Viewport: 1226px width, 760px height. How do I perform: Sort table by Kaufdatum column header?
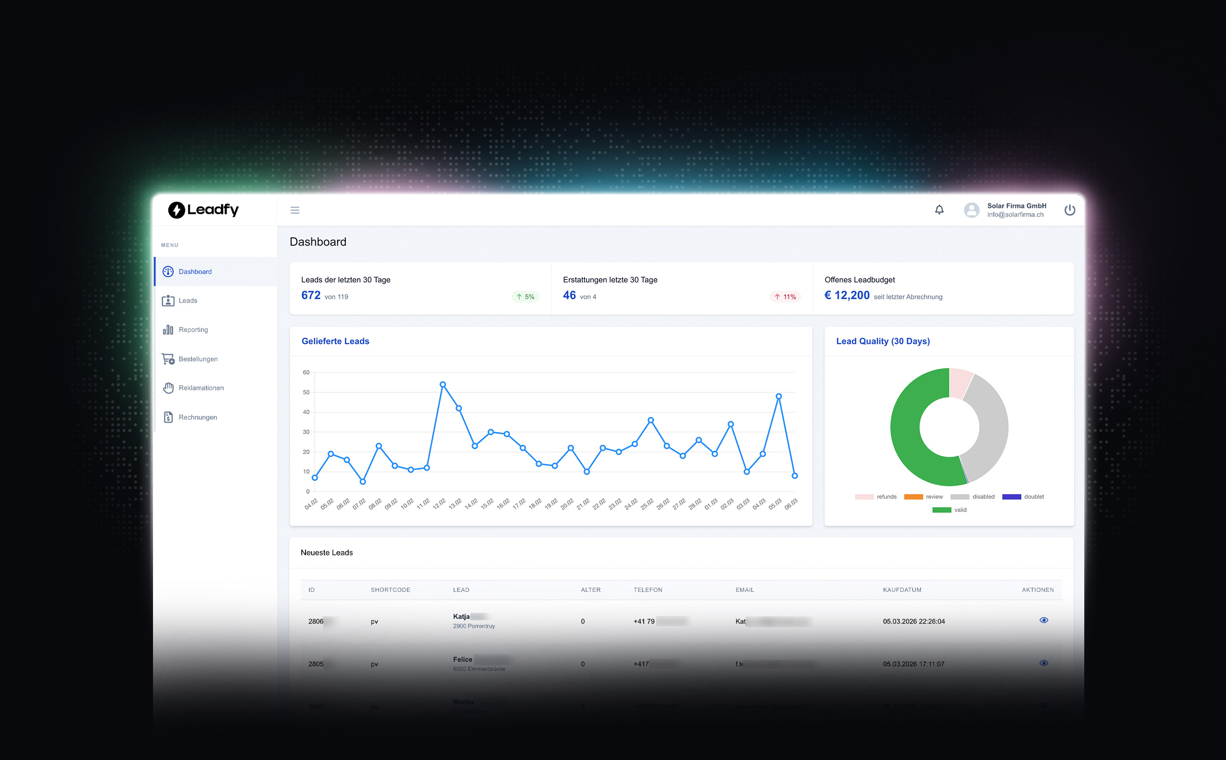902,589
